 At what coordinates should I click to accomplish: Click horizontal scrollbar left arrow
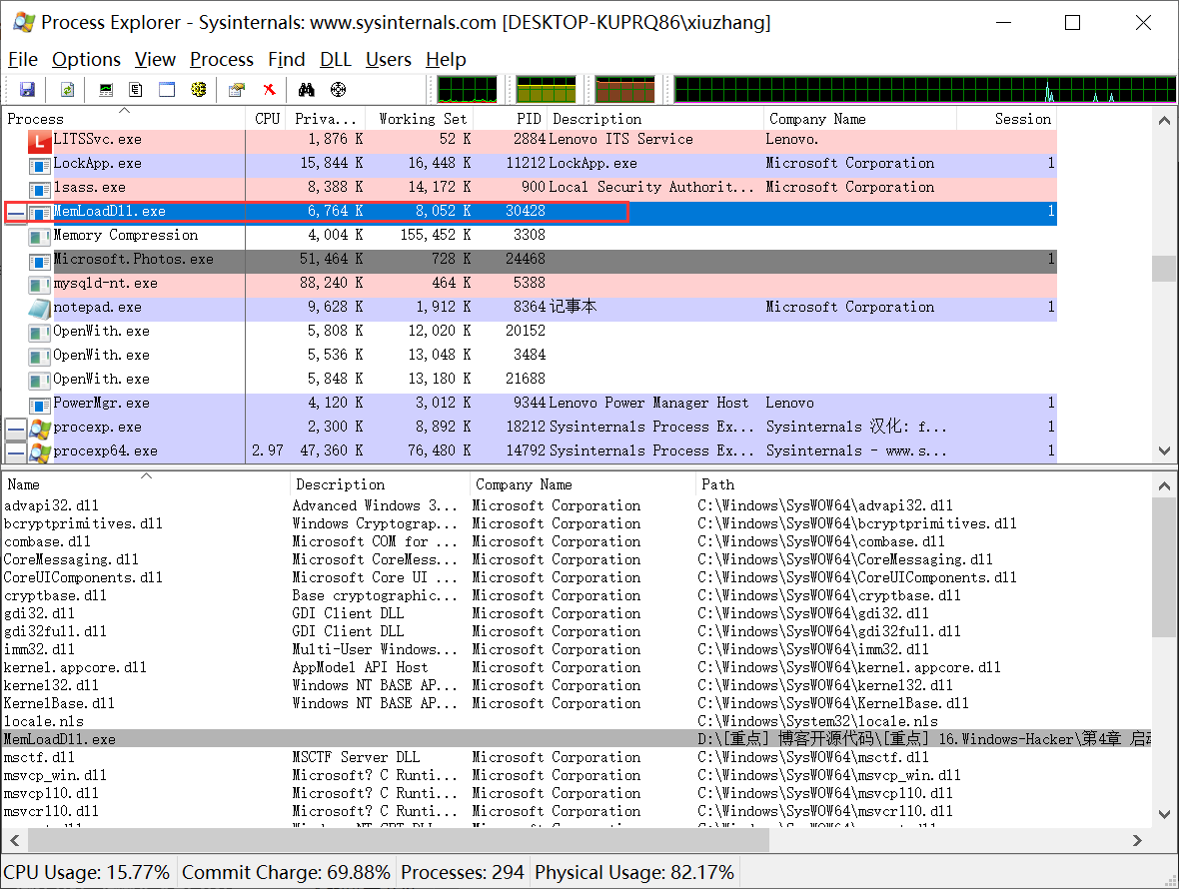point(14,841)
